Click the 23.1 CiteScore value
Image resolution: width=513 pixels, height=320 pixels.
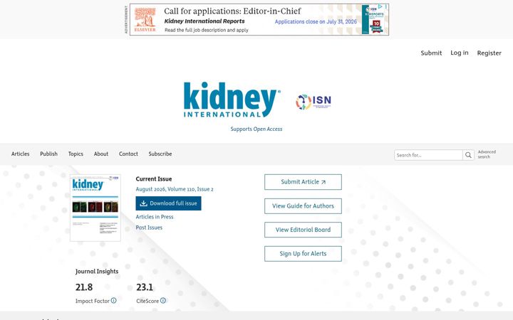click(x=145, y=287)
